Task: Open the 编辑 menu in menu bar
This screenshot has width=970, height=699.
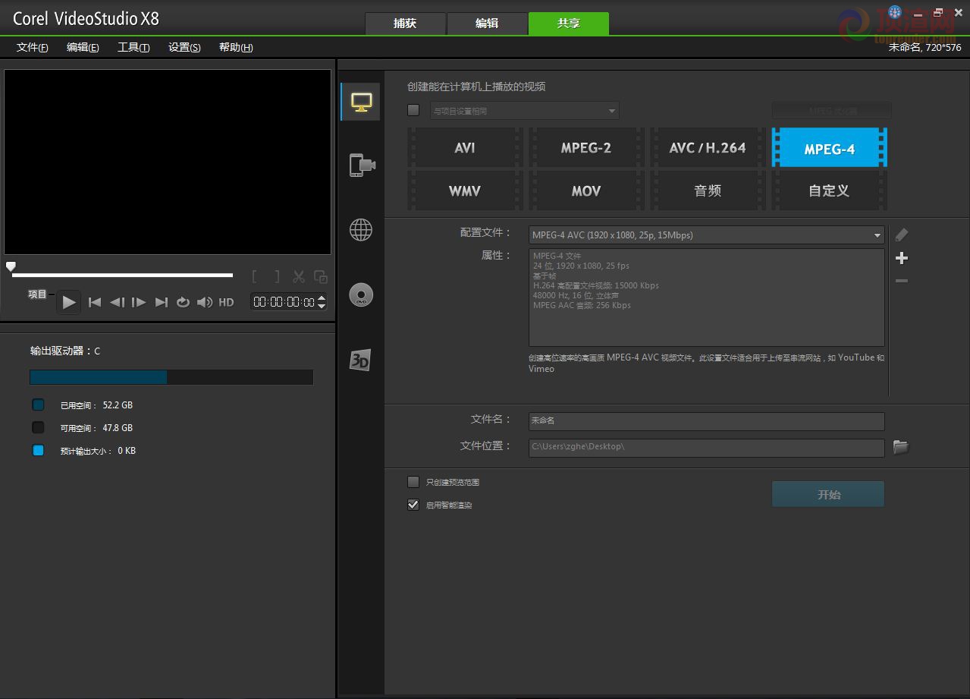Action: 83,47
